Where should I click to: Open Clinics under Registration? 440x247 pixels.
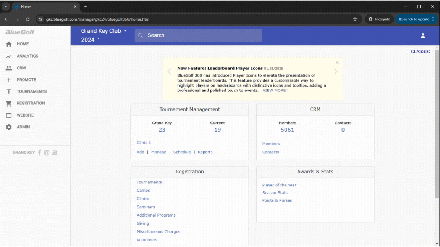[x=143, y=199]
